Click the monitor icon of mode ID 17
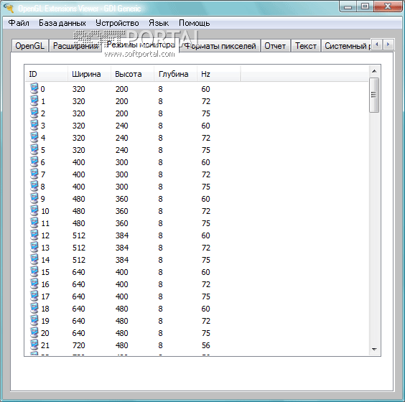405x402 pixels. pos(34,296)
